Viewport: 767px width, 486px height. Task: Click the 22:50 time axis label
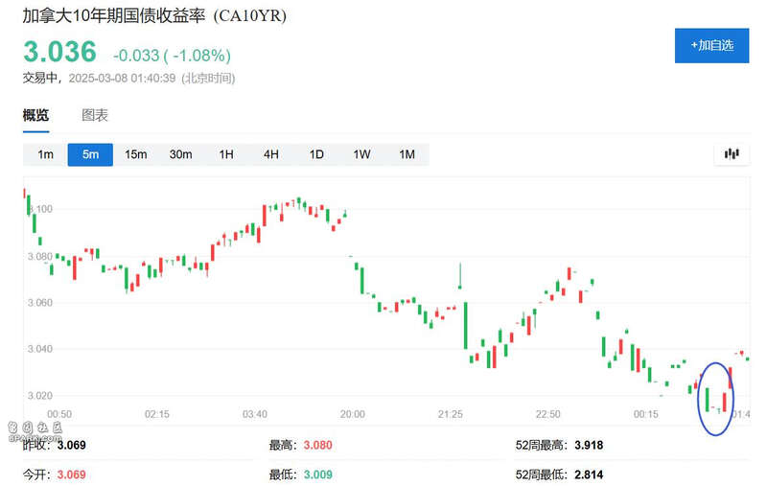pyautogui.click(x=547, y=414)
